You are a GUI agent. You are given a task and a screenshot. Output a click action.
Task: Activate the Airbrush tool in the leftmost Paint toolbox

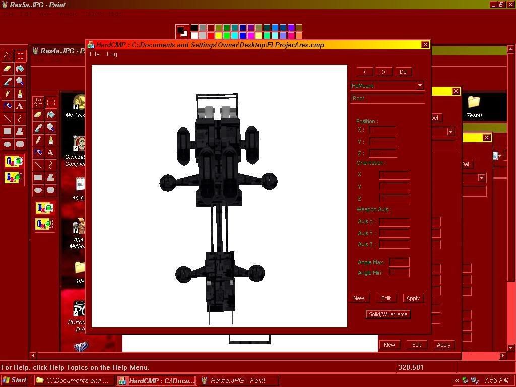coord(8,106)
